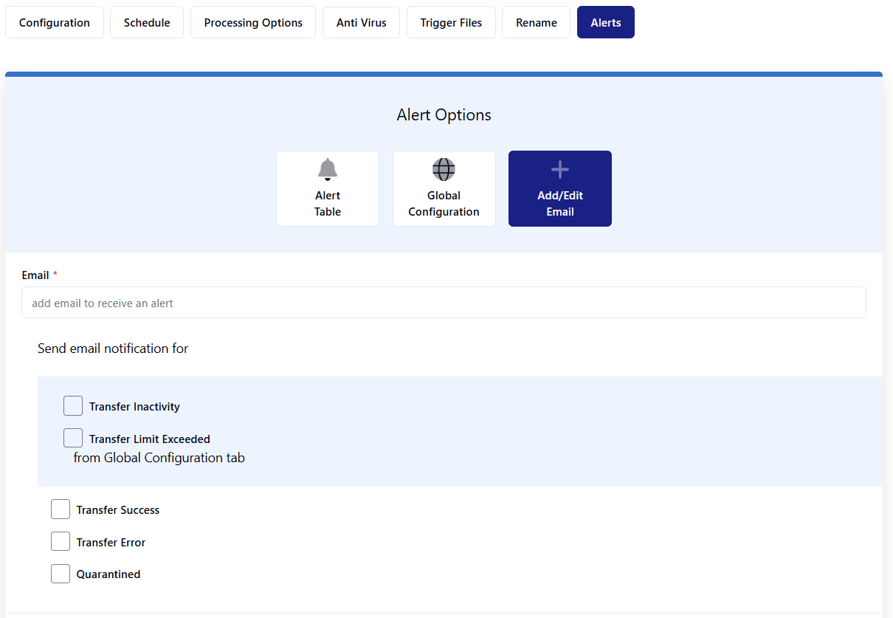Click the globe icon for Global Configuration
This screenshot has width=893, height=618.
coord(444,169)
